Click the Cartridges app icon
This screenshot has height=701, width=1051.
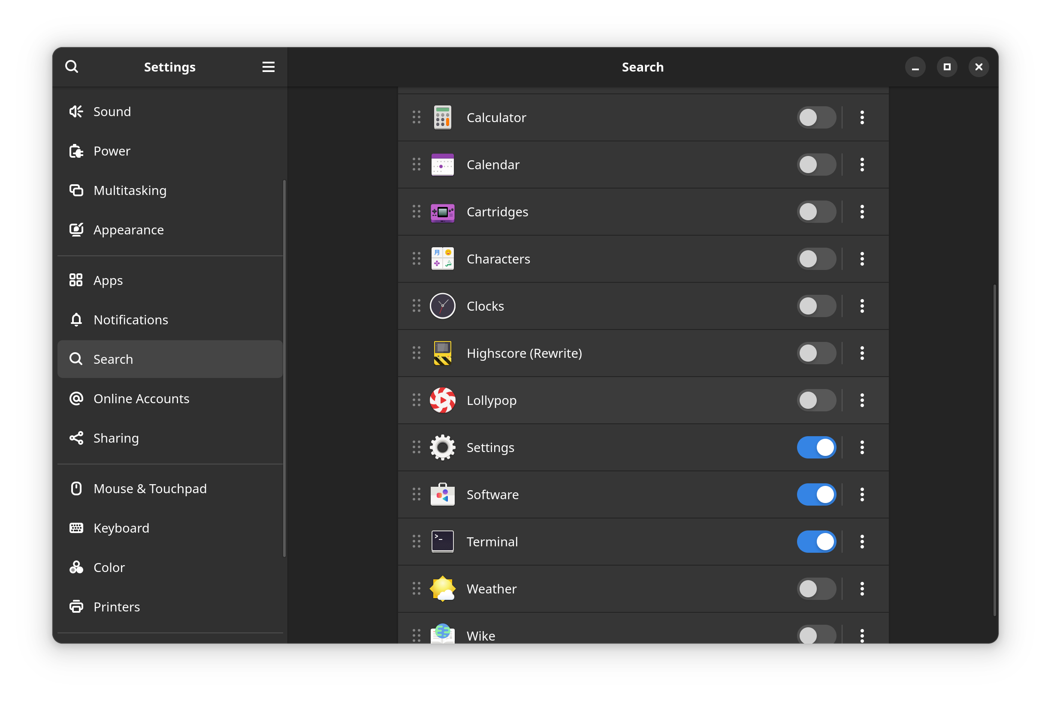[442, 212]
